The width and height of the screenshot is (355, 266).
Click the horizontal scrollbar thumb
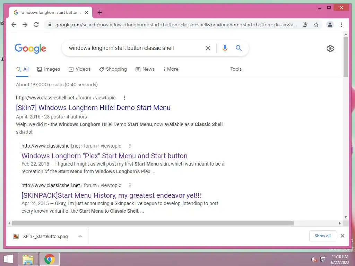153,223
